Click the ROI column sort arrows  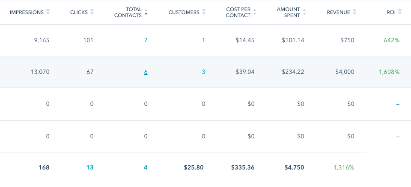[399, 12]
